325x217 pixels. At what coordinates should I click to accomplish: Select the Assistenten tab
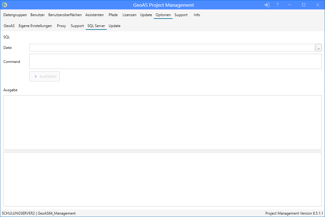(x=95, y=15)
